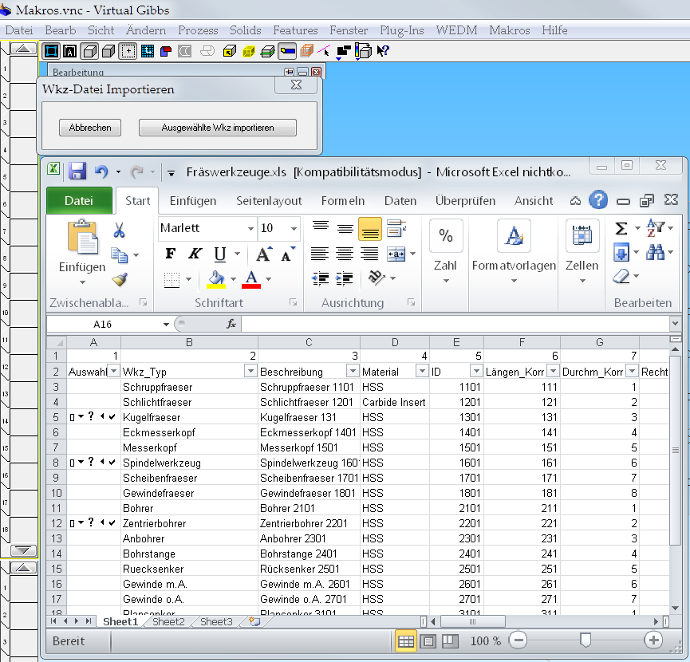Screen dimensions: 690x662
Task: Click the binoculars find and select icon
Action: 655,253
